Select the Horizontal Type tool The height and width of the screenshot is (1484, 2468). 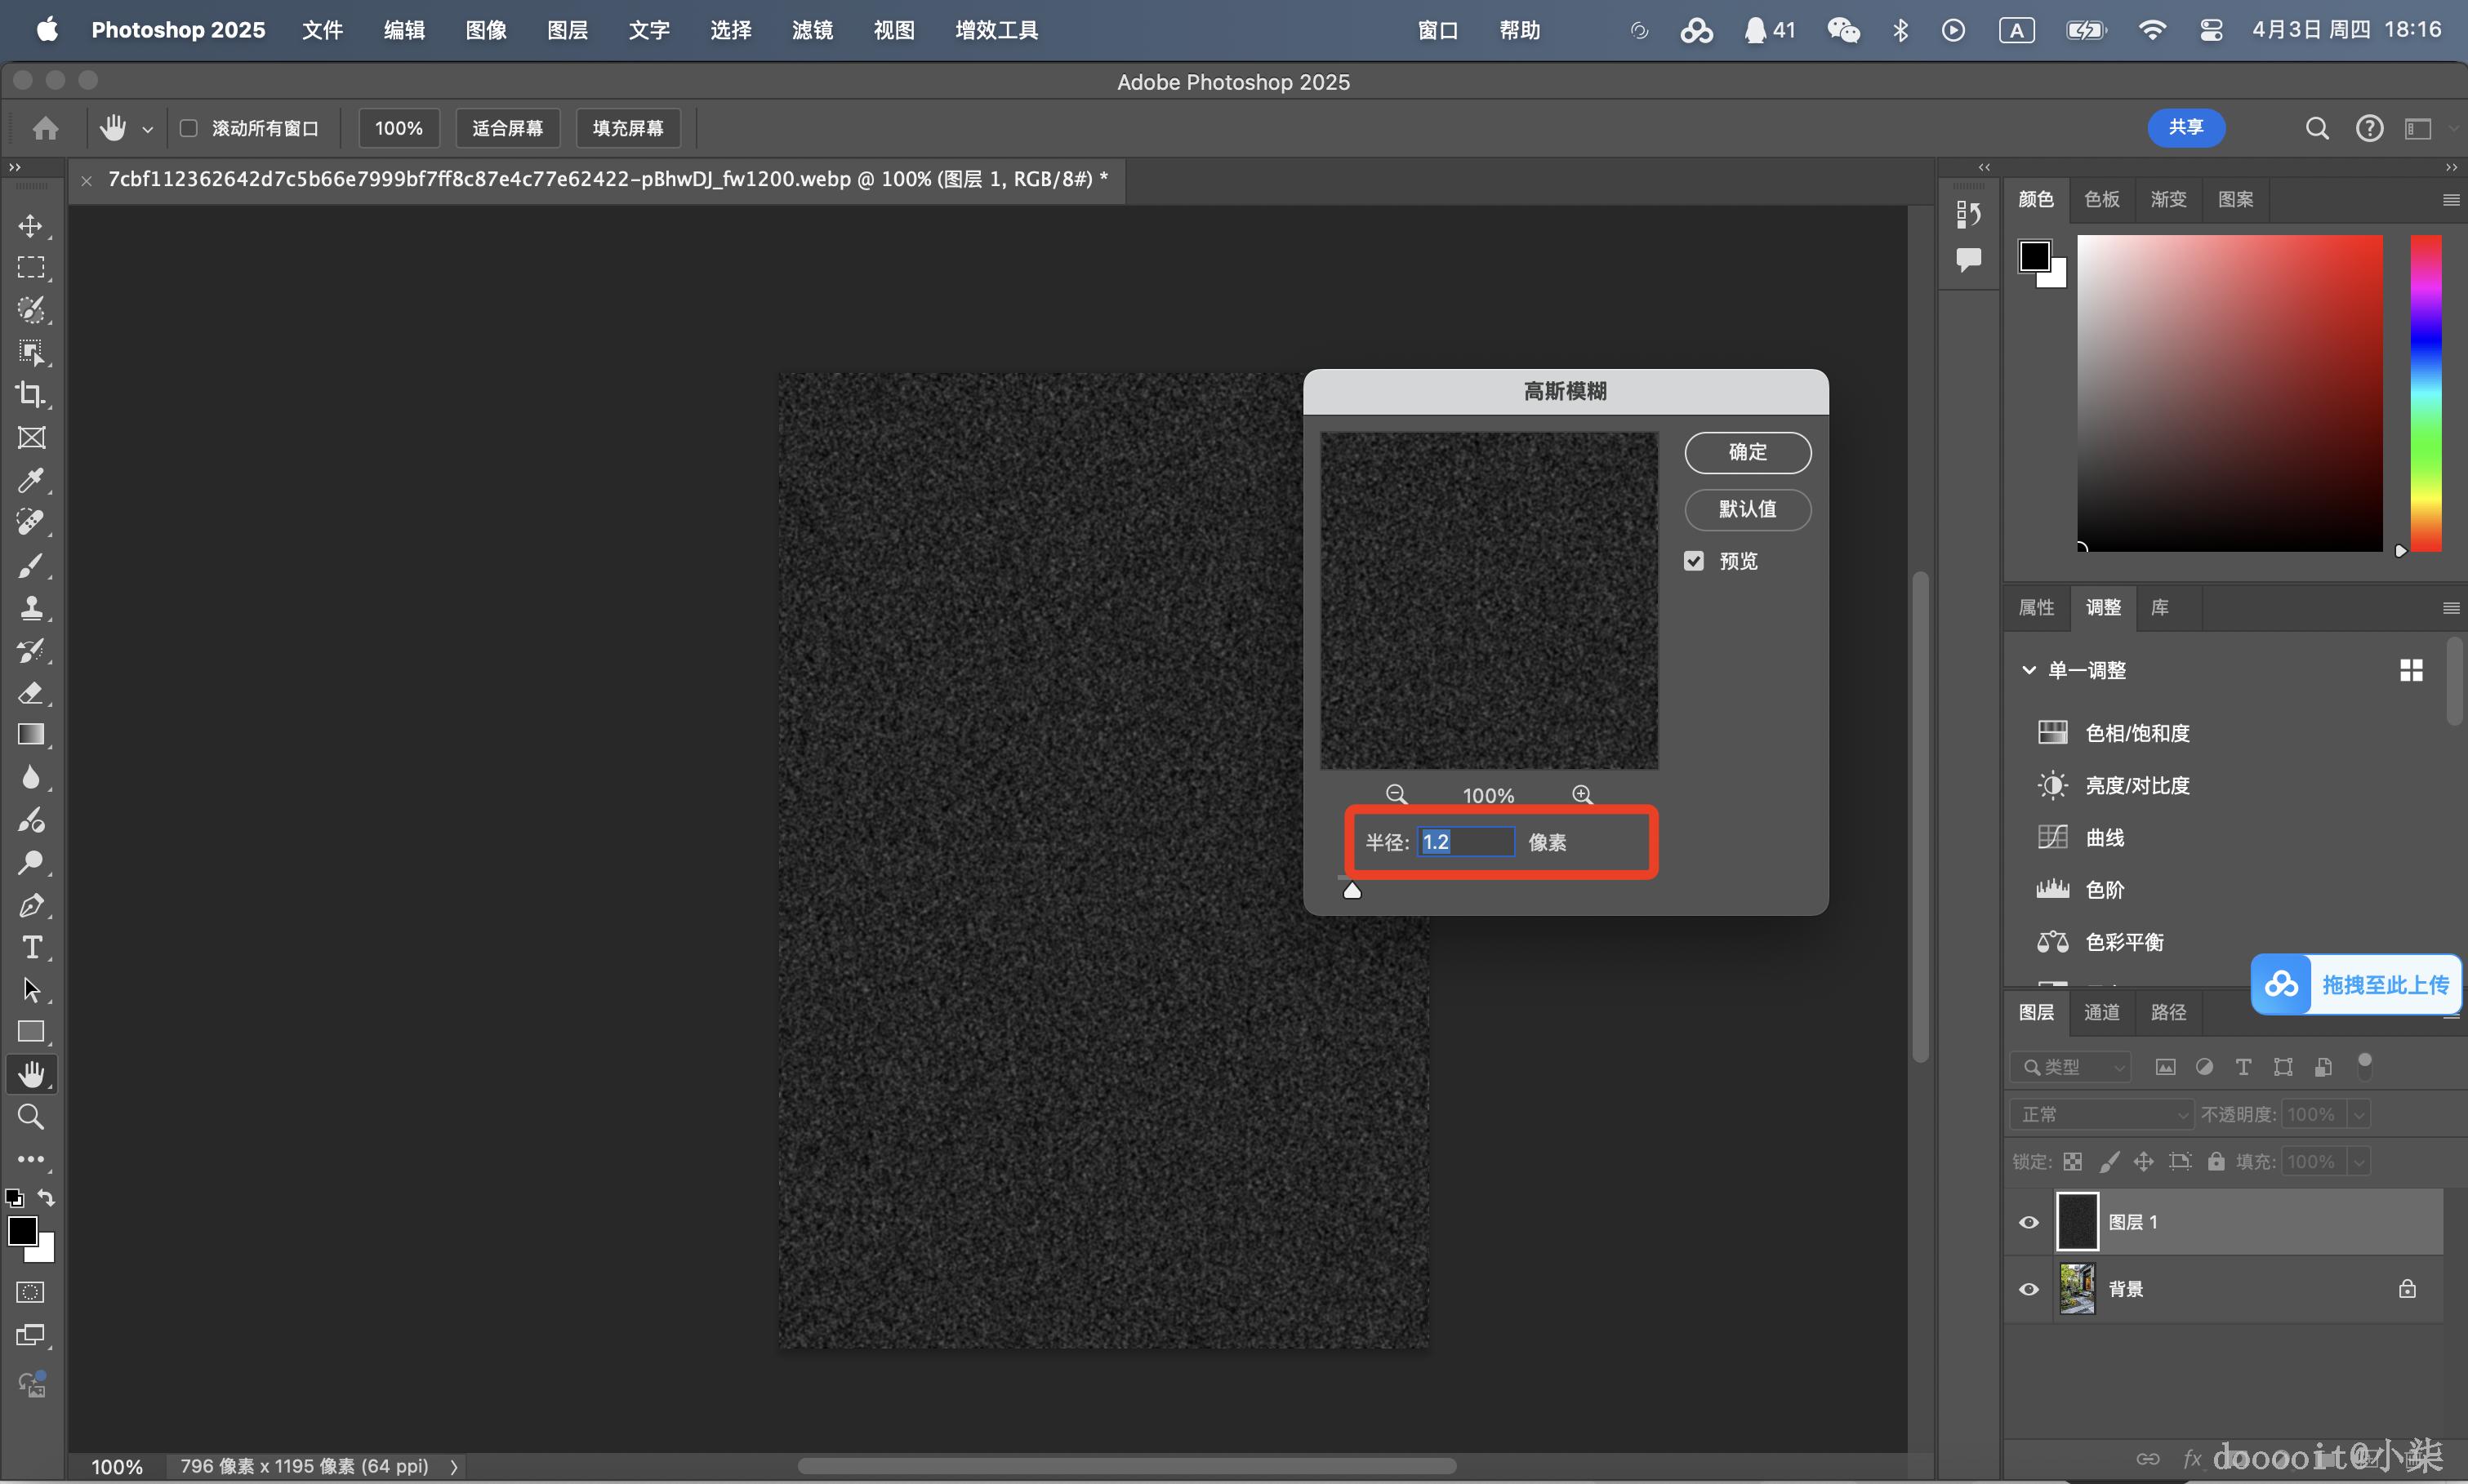pos(31,947)
